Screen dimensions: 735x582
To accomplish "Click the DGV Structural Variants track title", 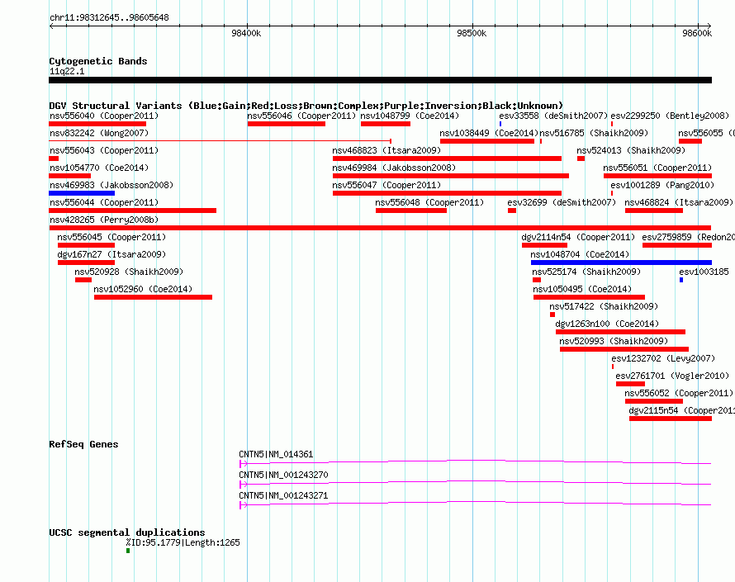I will (306, 106).
